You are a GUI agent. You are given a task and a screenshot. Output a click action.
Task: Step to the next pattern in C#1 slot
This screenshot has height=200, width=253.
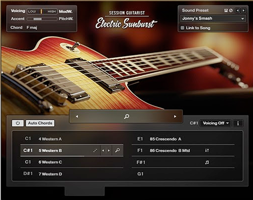pyautogui.click(x=109, y=150)
